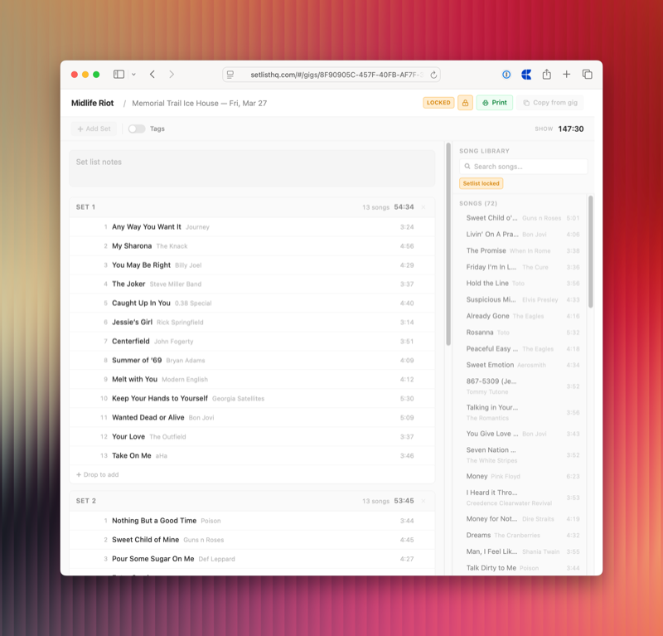Screen dimensions: 663x636
Task: Open the blue extension icon in toolbar
Action: (526, 75)
